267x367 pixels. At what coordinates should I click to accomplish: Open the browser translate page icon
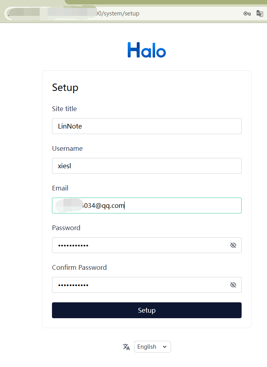click(x=259, y=13)
